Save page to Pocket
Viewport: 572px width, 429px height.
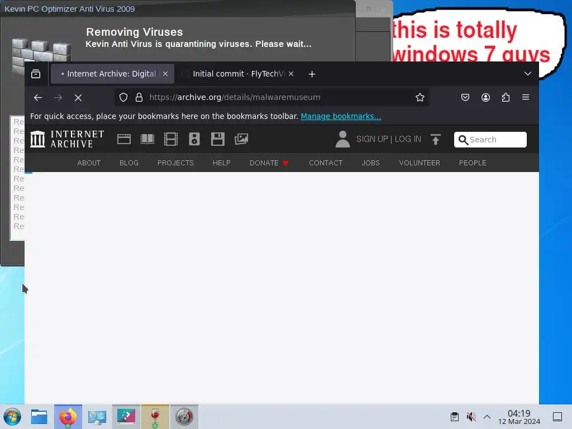coord(465,97)
